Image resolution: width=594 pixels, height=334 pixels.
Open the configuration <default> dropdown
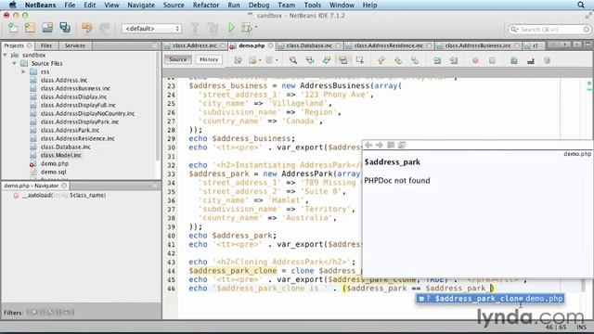151,29
